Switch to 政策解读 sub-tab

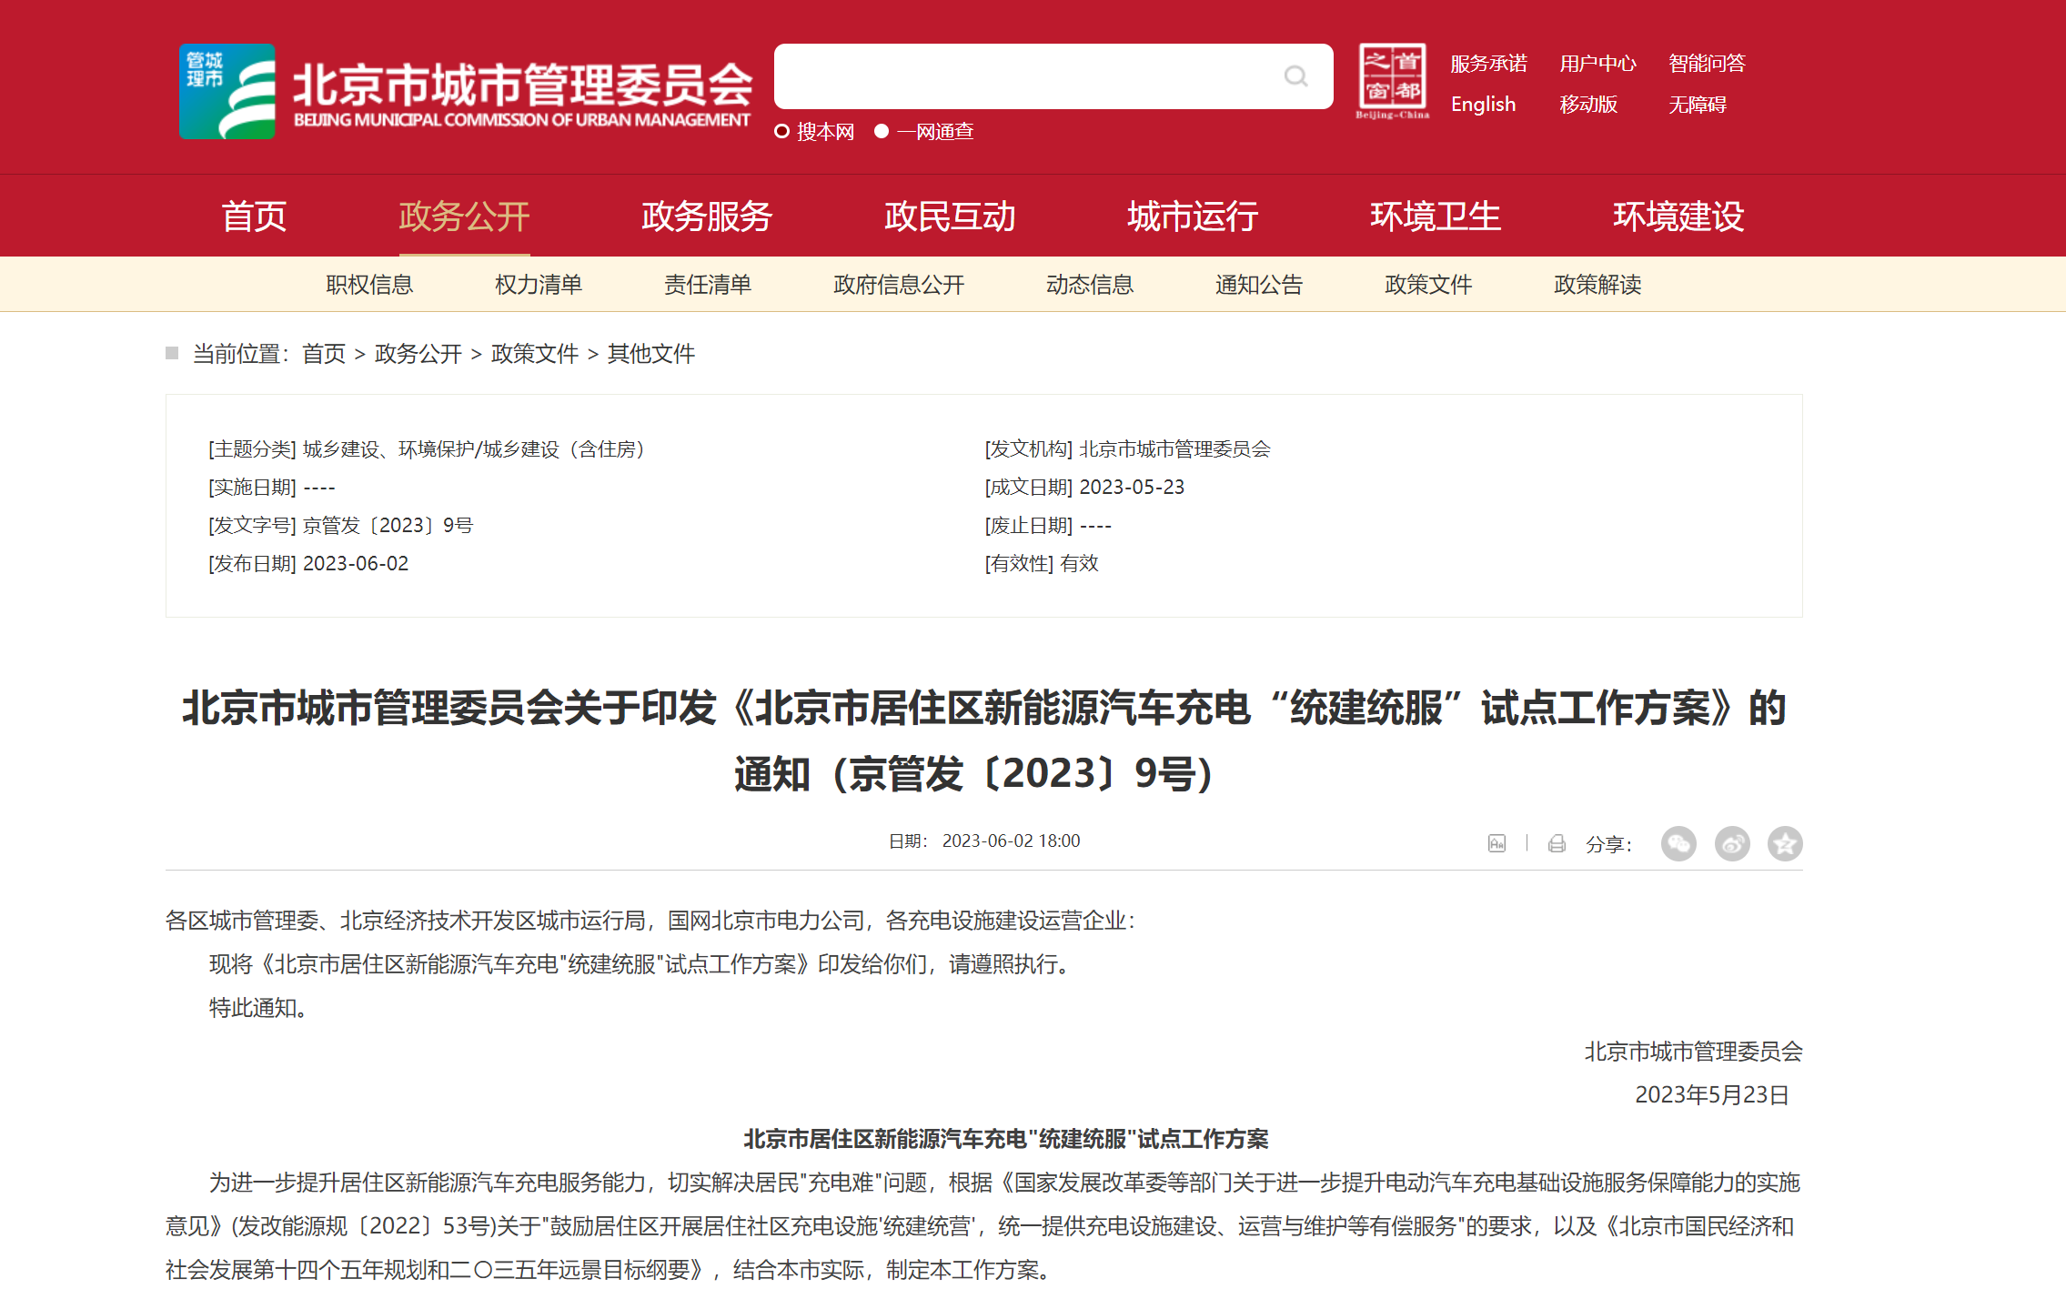point(1597,285)
